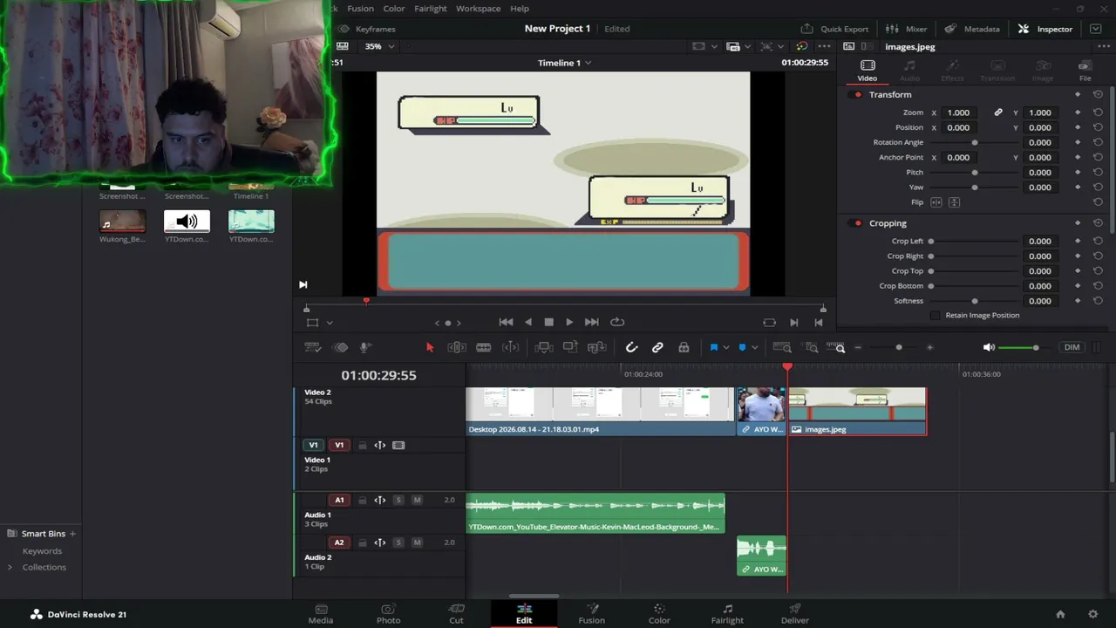1116x628 pixels.
Task: Switch to the Color page
Action: pyautogui.click(x=659, y=614)
